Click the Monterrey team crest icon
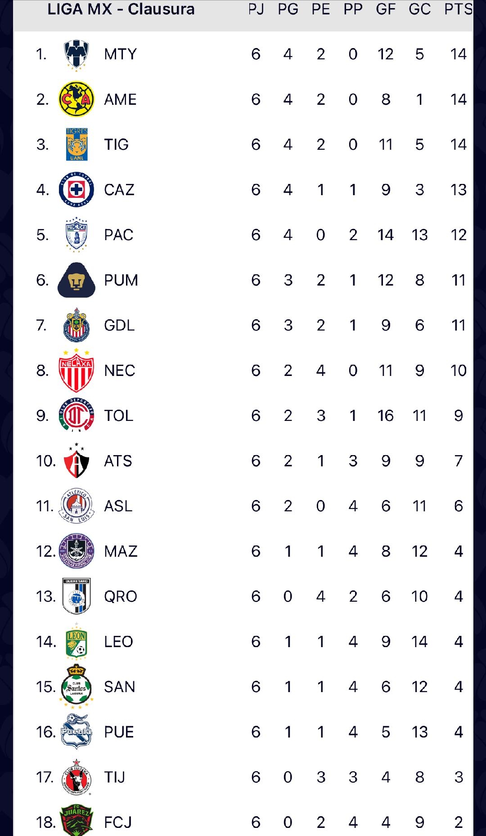This screenshot has width=486, height=836. (76, 54)
